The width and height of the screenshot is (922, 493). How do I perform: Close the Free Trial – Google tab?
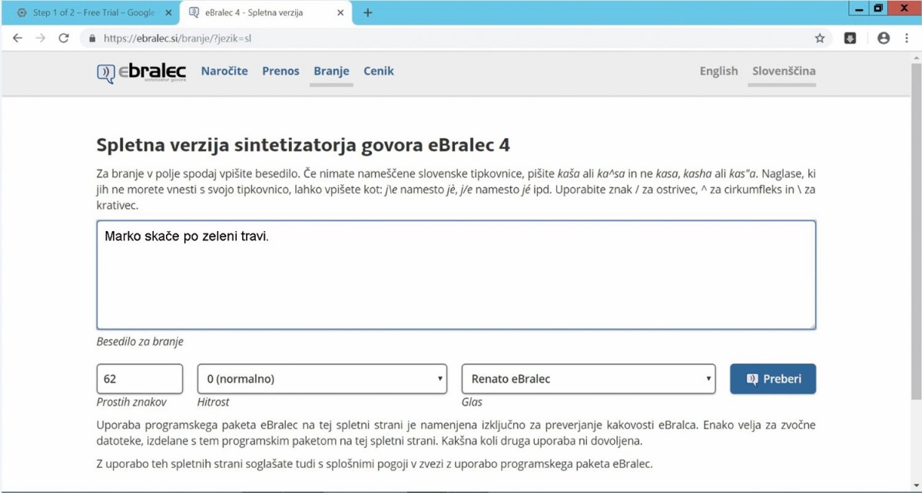tap(169, 13)
